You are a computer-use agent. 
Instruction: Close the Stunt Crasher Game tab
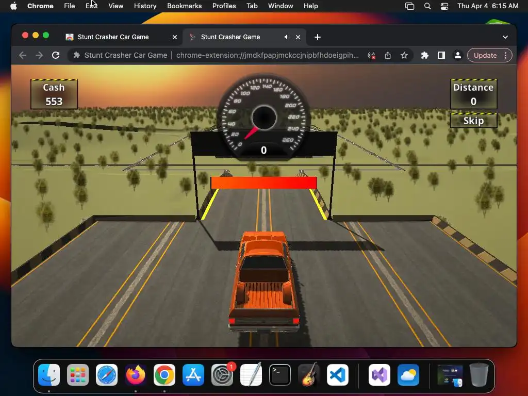[x=298, y=37]
